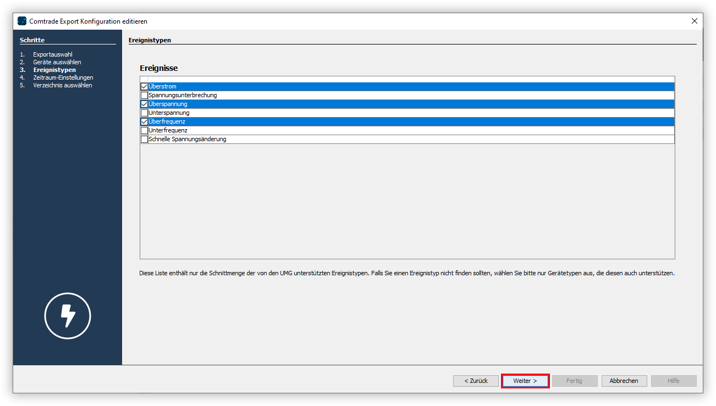
Task: Select step 2 Geräte auswählen
Action: [x=57, y=62]
